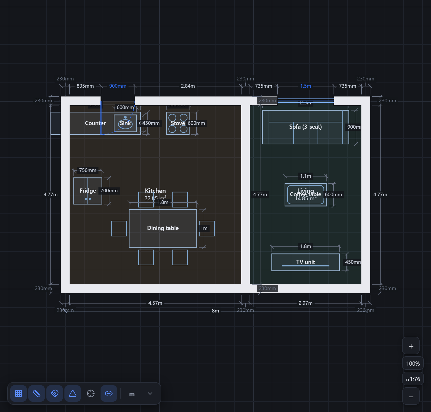The width and height of the screenshot is (431, 412).
Task: Enable the crosshair target button
Action: 91,393
